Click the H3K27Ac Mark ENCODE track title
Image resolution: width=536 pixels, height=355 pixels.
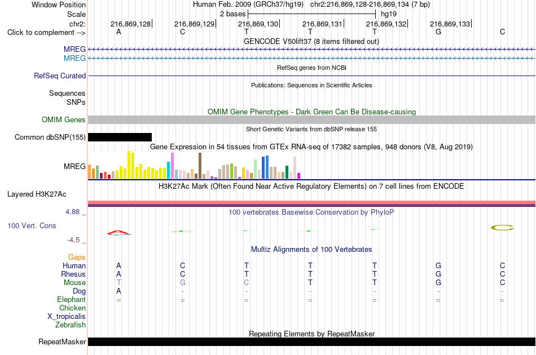pos(311,186)
